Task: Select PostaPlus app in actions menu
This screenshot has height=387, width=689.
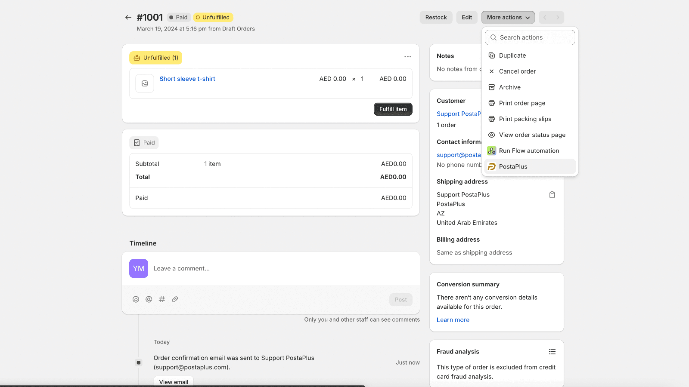Action: click(513, 167)
